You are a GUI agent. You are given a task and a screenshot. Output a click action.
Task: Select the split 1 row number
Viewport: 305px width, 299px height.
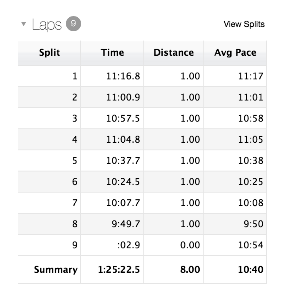(75, 76)
